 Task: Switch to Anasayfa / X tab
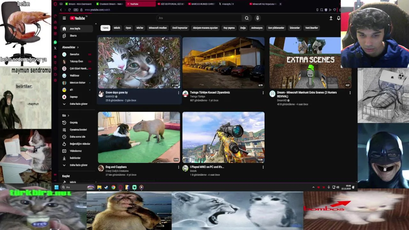click(233, 4)
